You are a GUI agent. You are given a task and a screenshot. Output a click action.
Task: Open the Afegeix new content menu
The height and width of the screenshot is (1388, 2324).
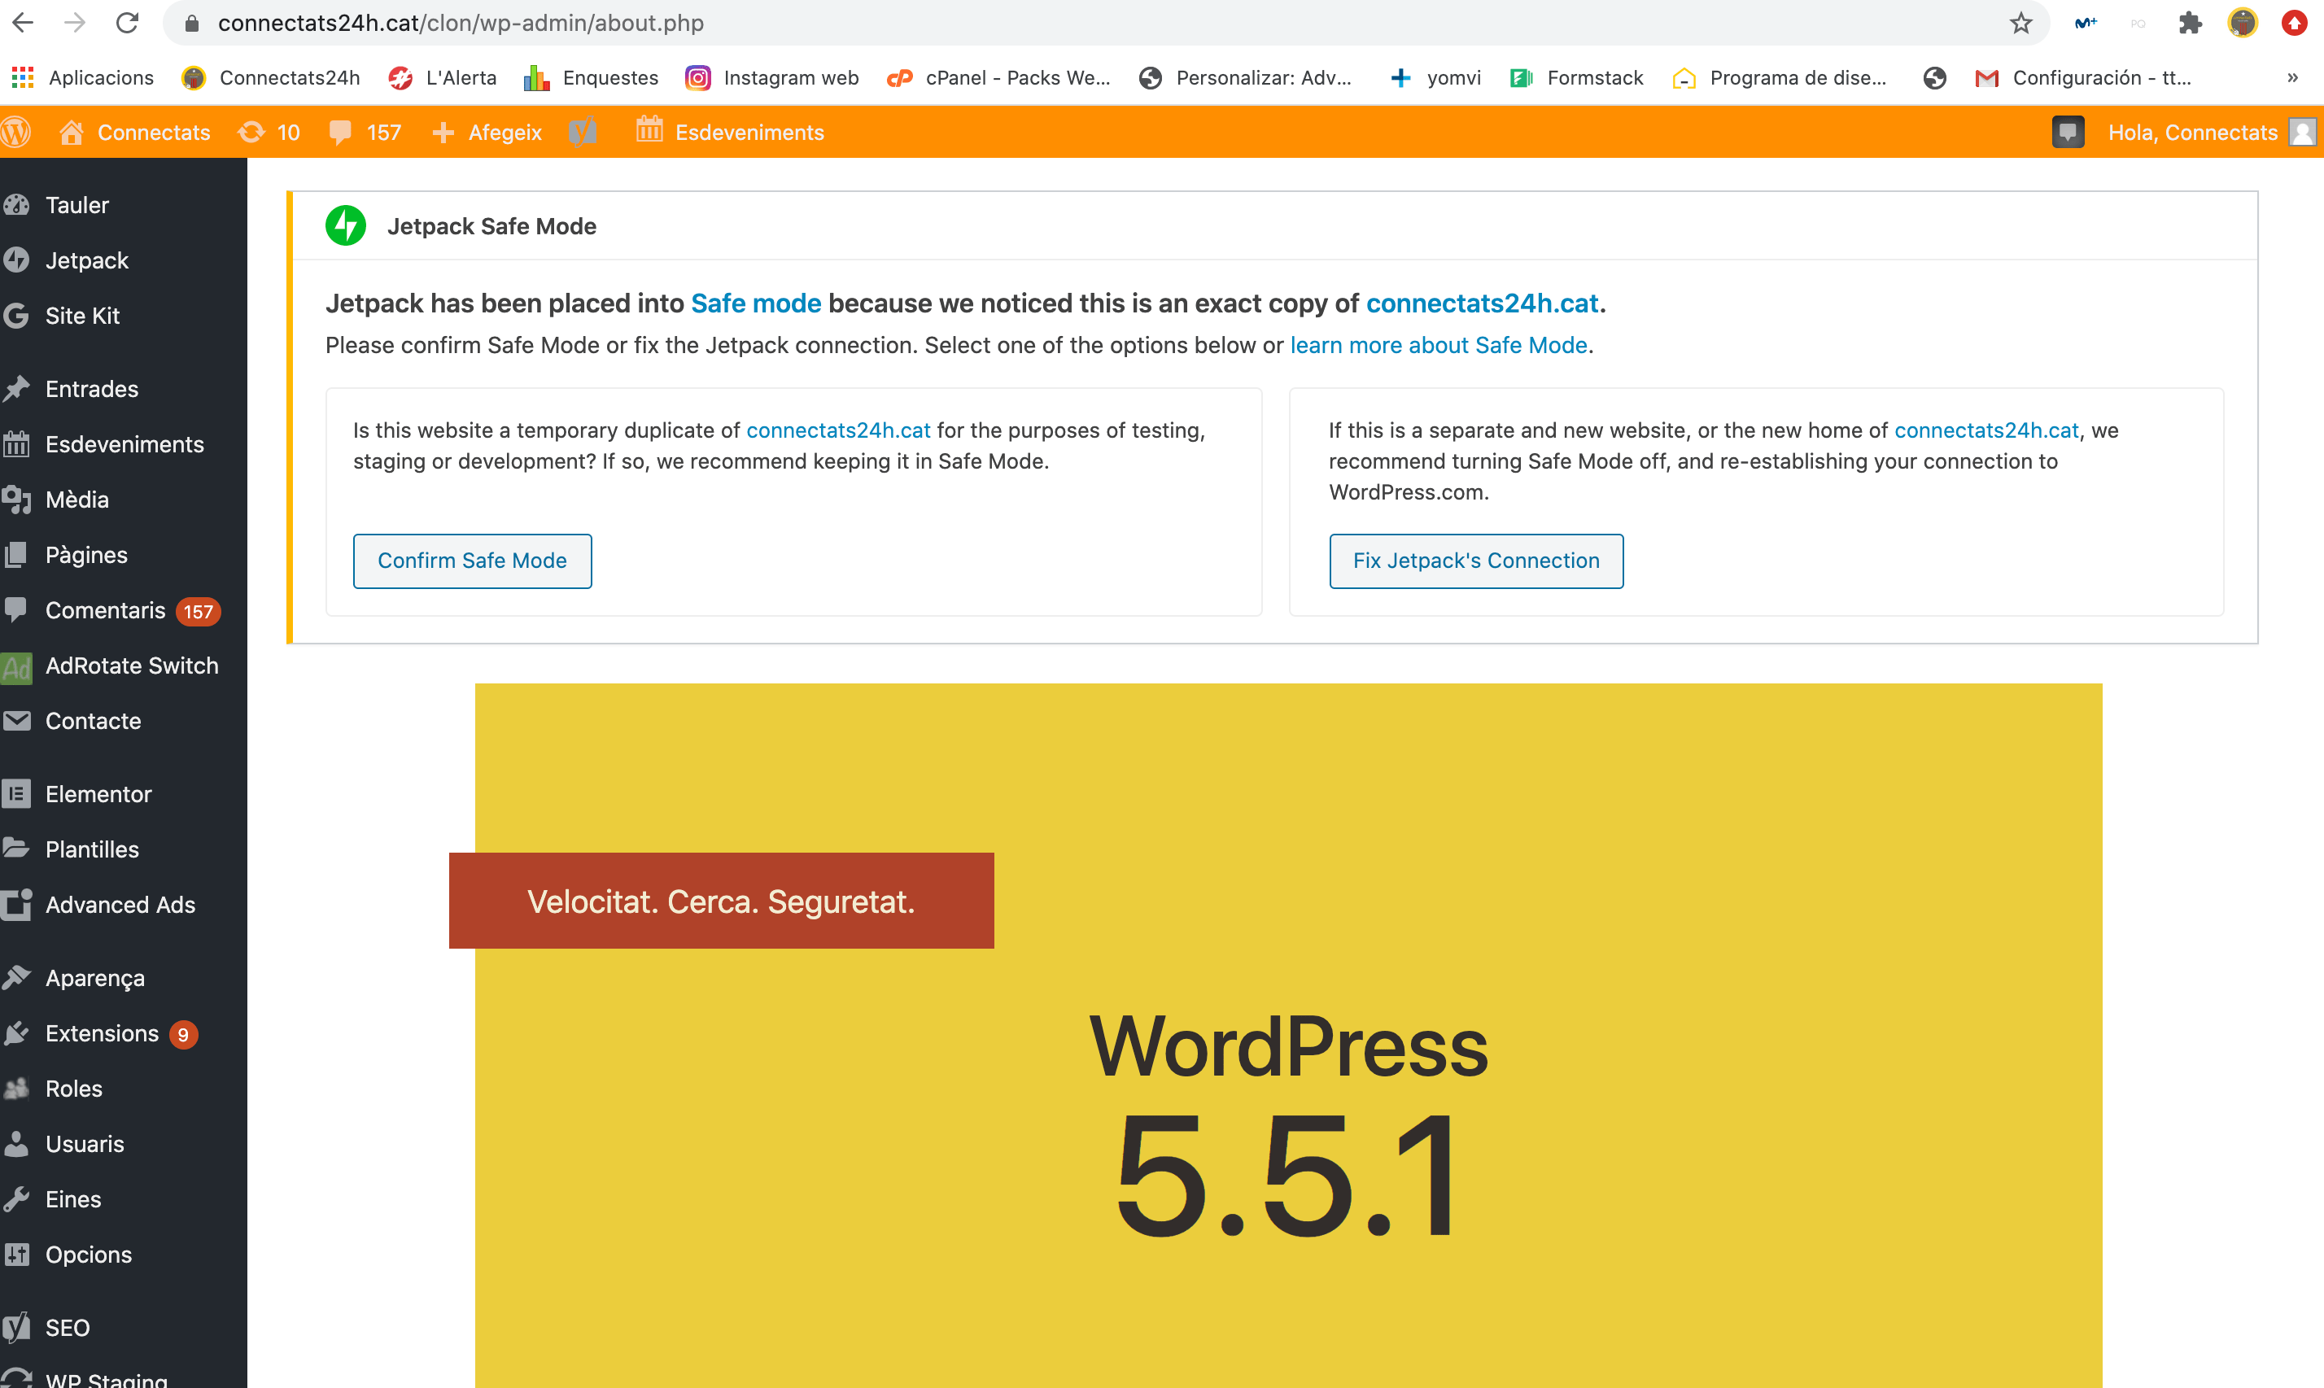(487, 132)
